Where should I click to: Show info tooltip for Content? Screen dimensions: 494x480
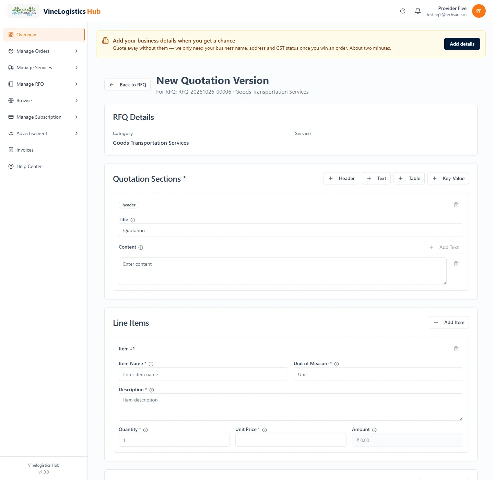141,248
